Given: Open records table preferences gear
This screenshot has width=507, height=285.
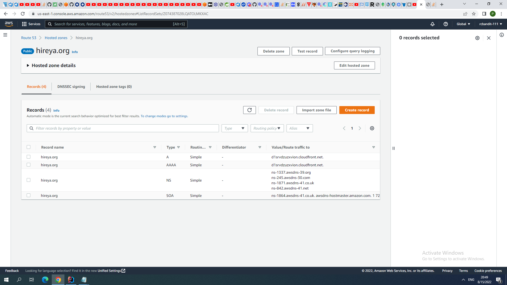Looking at the screenshot, I should click(x=372, y=128).
